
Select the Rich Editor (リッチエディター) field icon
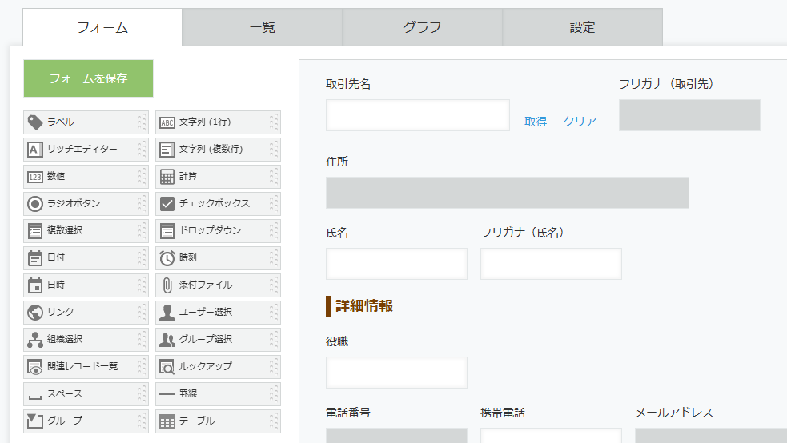coord(35,150)
